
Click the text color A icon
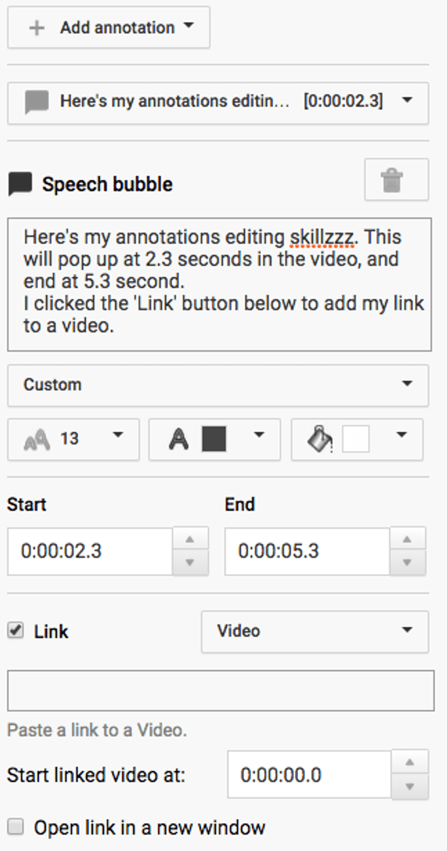coord(179,439)
